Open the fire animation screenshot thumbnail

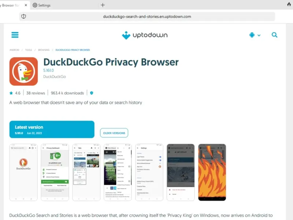coord(212,172)
